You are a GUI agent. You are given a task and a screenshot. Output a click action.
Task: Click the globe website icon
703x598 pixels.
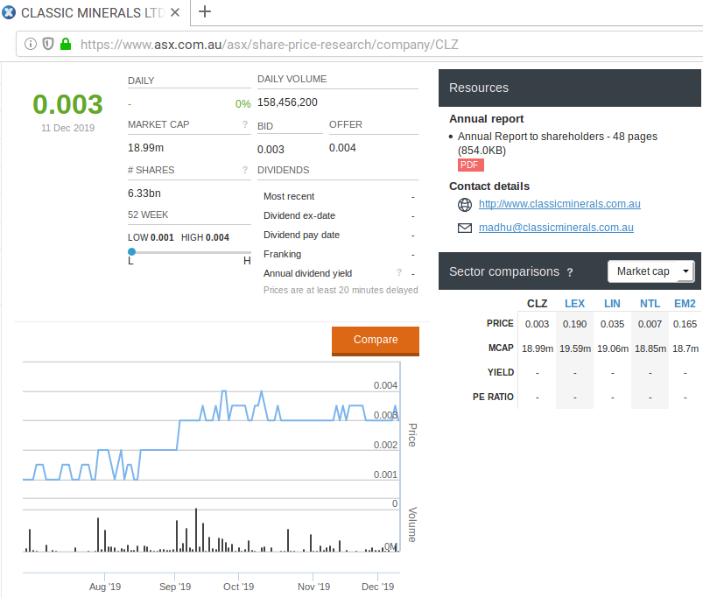click(465, 205)
